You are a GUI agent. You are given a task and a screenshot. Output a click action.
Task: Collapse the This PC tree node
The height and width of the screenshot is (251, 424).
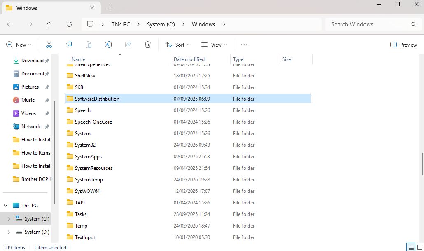coord(6,205)
